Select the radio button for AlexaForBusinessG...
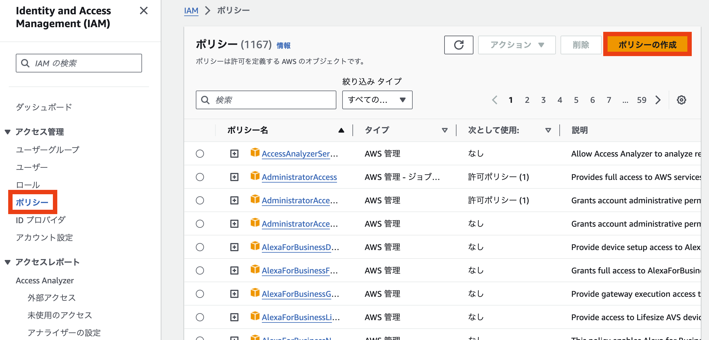 click(x=200, y=294)
